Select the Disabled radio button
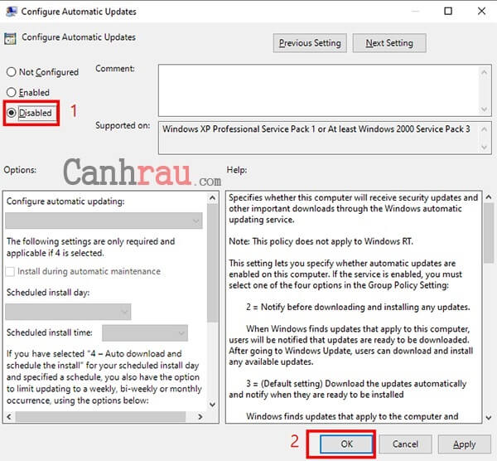 (x=12, y=113)
